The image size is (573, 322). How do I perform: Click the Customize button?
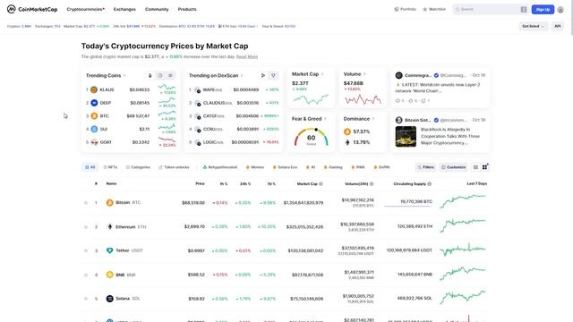[453, 167]
